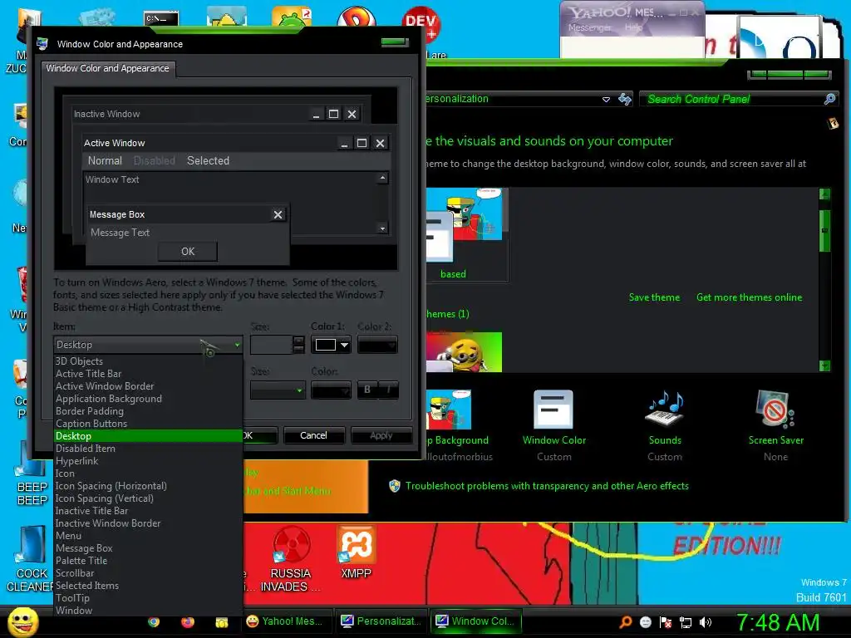Open Desktop Background settings icon
Screen dimensions: 851x638
pos(450,410)
